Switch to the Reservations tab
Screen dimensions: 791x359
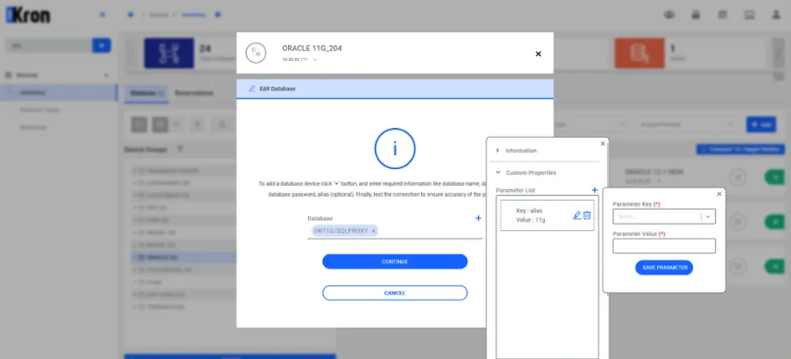coord(193,93)
